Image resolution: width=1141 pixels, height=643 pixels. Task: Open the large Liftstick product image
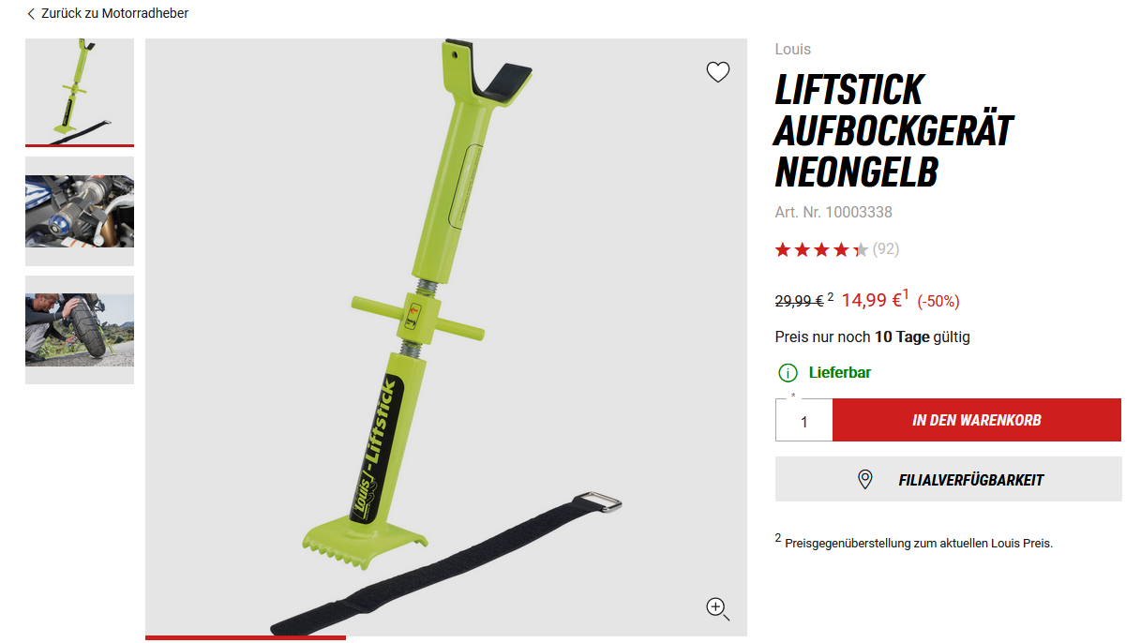446,336
